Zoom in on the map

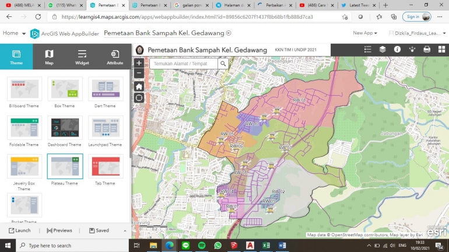click(x=139, y=63)
